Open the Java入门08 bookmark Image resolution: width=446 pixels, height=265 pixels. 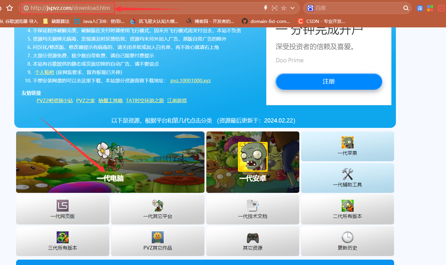click(99, 21)
